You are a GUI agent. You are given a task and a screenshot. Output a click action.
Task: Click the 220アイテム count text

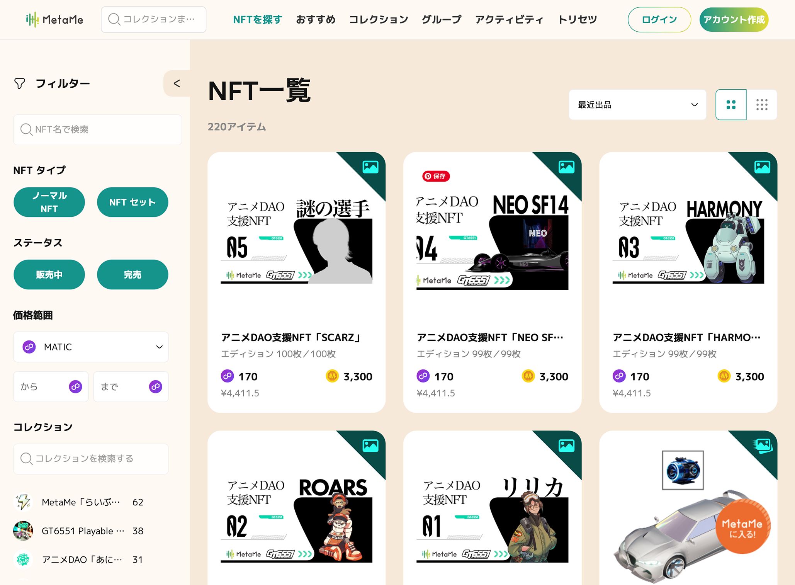tap(237, 127)
